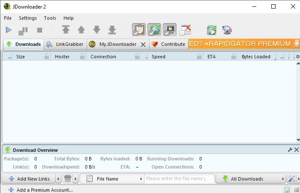300x193 pixels.
Task: Open the Settings menu
Action: [28, 18]
